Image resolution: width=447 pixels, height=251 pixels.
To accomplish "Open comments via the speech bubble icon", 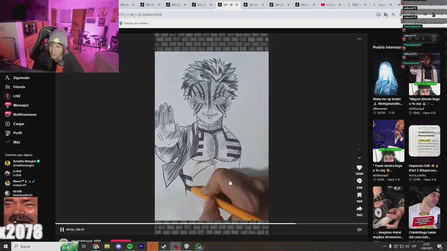I will (x=359, y=181).
